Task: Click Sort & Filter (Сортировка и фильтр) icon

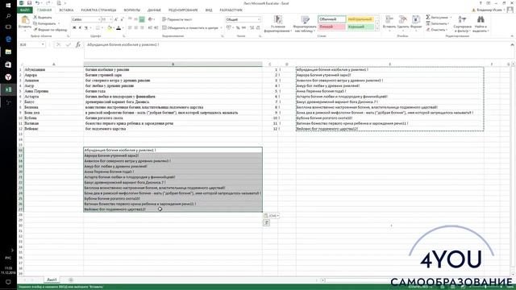Action: [x=462, y=19]
